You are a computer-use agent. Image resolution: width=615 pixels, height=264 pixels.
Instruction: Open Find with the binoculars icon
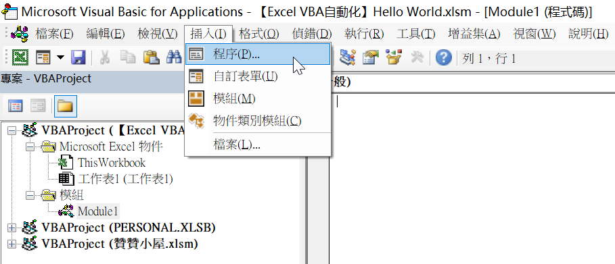tap(173, 57)
